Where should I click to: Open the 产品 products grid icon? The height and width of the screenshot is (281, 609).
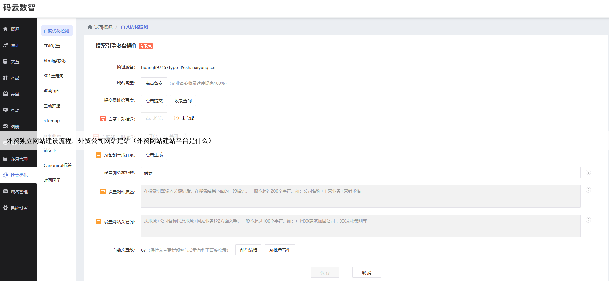pos(6,78)
